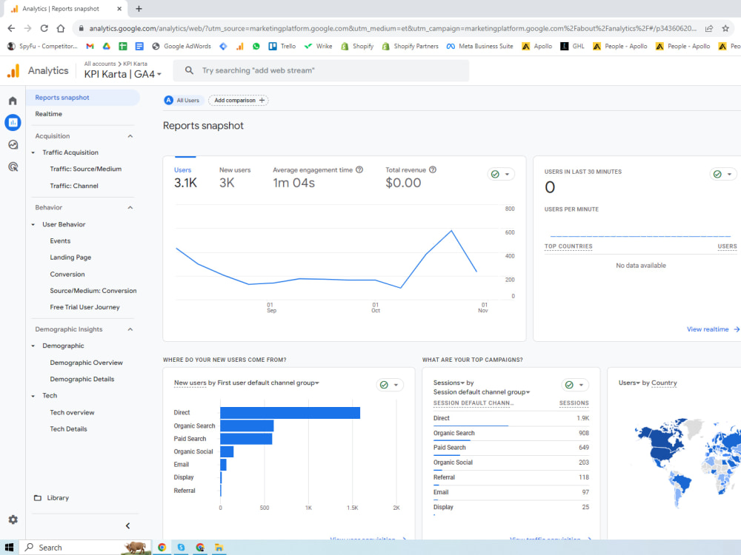This screenshot has width=741, height=555.
Task: Open the Explore icon in left rail
Action: point(13,145)
